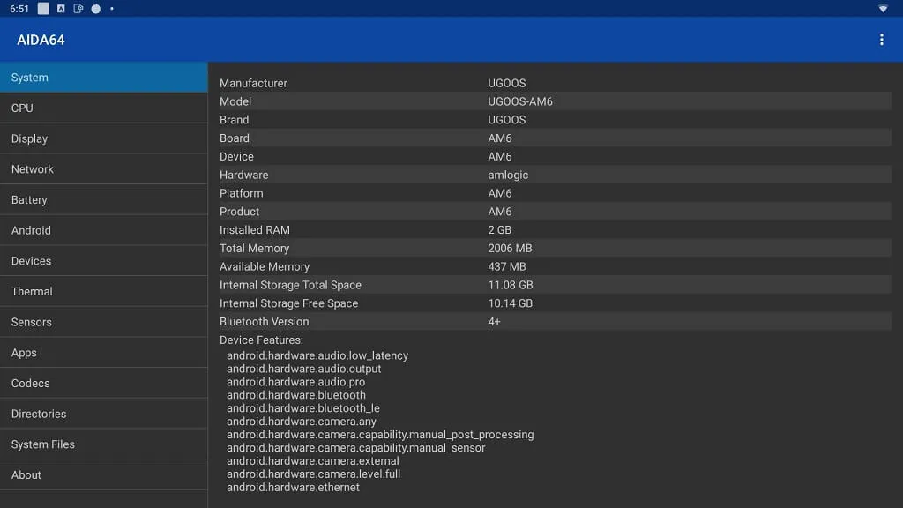
Task: Select the Codecs section
Action: [x=103, y=383]
